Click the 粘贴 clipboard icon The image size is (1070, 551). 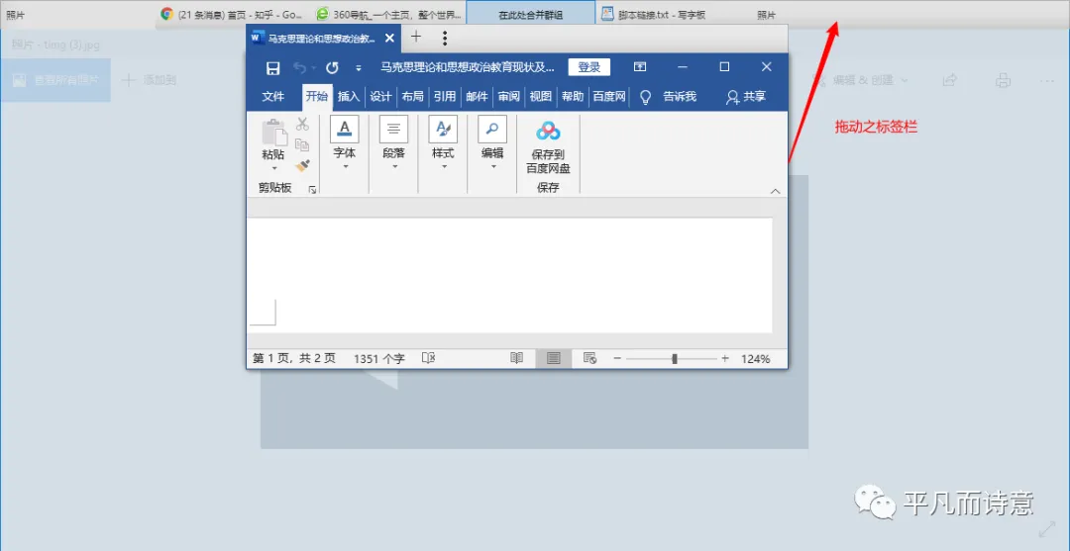[x=273, y=133]
